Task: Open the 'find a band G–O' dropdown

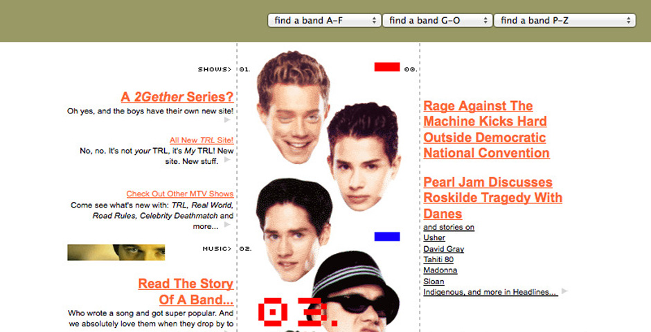Action: click(437, 20)
